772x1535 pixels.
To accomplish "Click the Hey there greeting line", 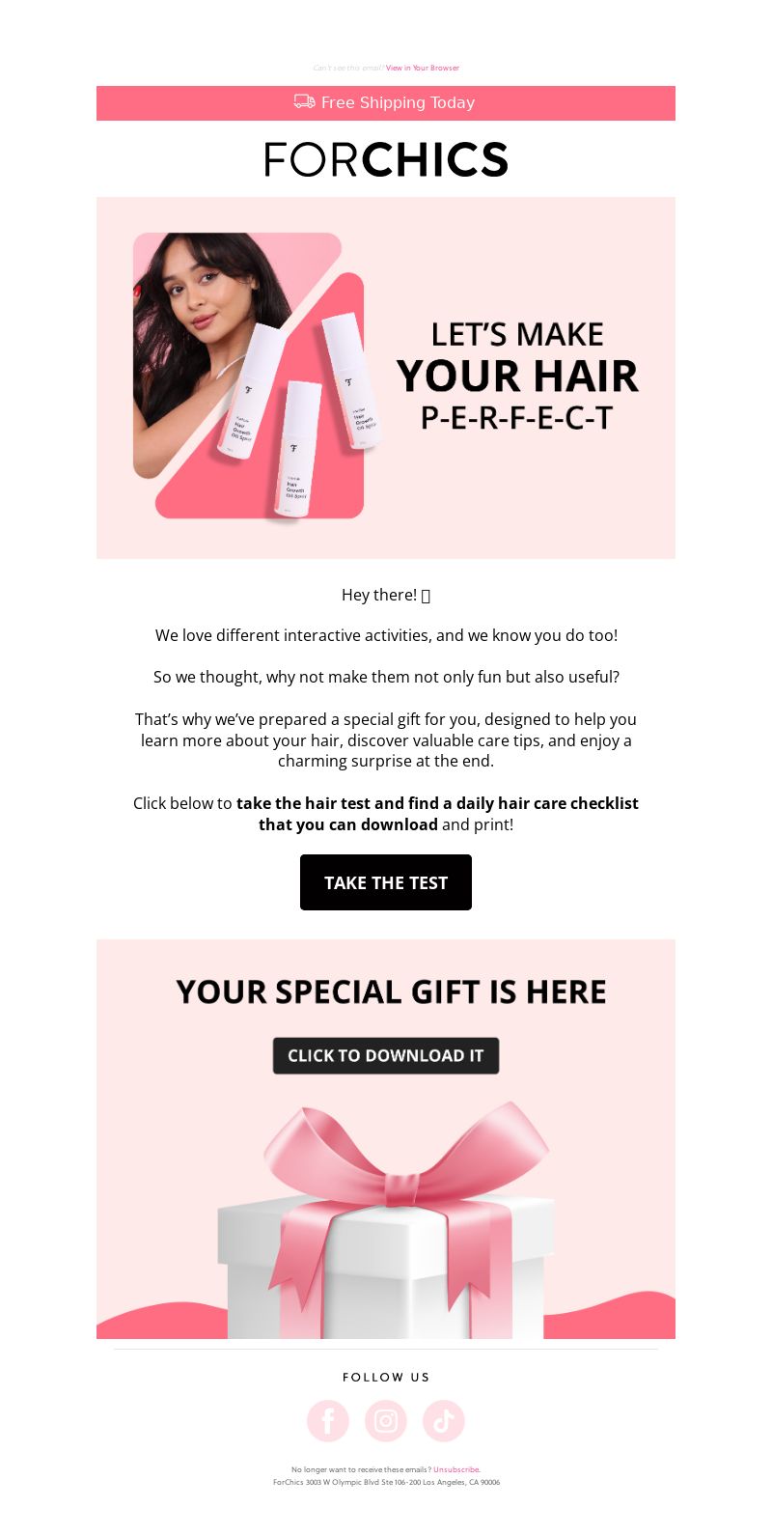I will point(386,595).
